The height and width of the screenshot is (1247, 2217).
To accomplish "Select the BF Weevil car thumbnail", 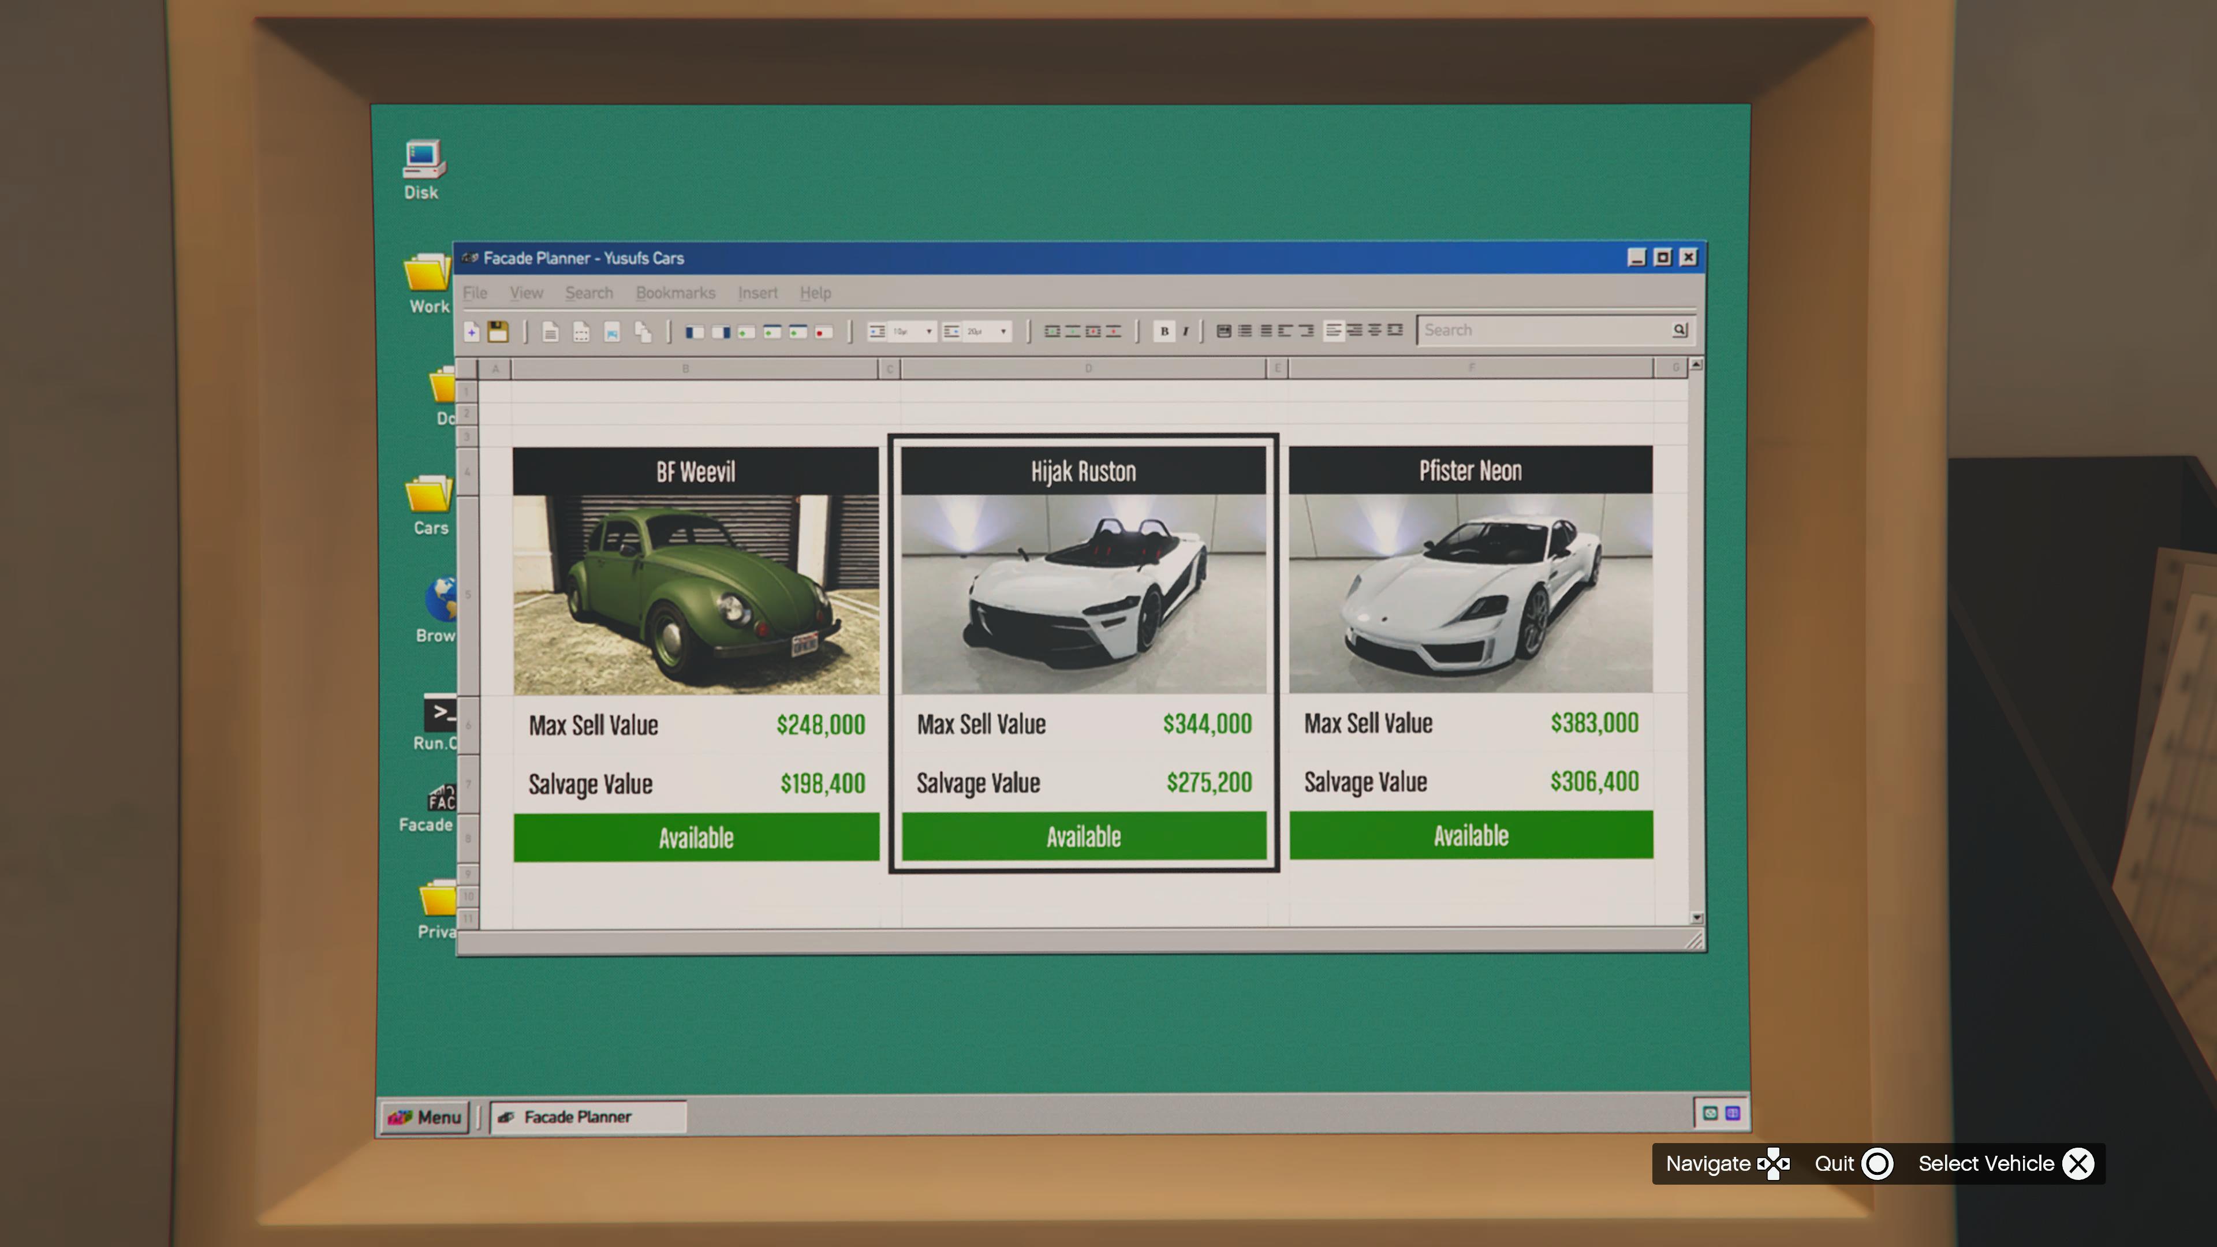I will (x=695, y=594).
